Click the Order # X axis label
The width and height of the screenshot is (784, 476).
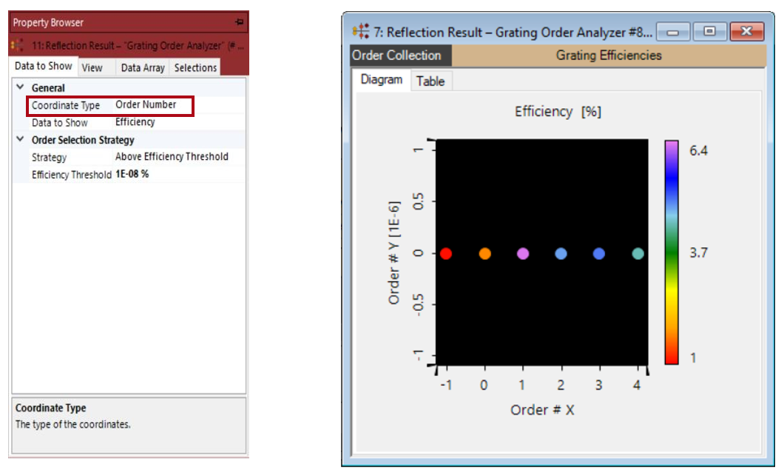click(542, 410)
